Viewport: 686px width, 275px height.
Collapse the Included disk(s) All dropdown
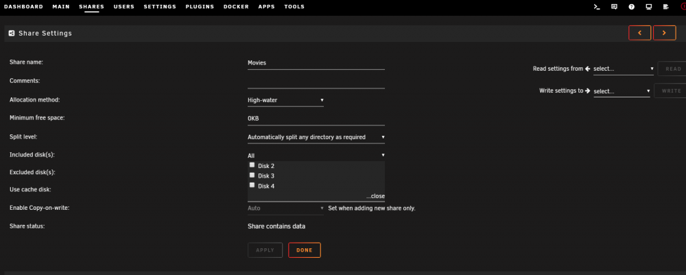click(x=316, y=156)
